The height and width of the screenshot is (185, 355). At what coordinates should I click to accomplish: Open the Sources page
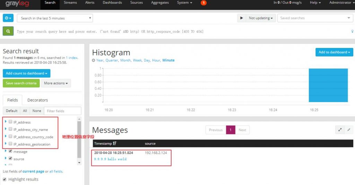click(x=137, y=3)
